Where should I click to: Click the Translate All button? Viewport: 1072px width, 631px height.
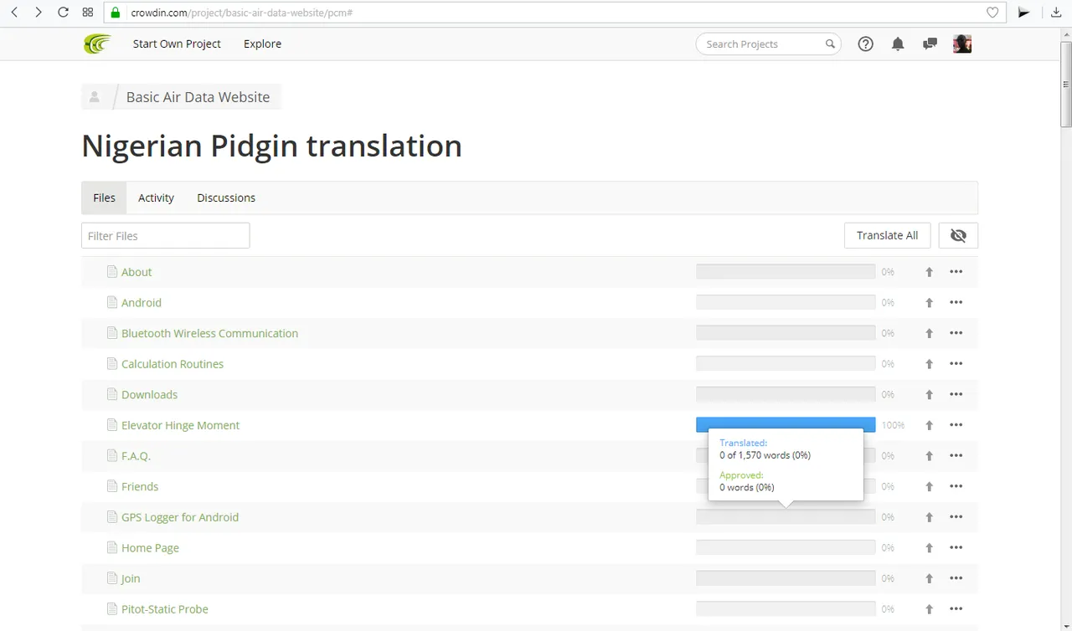[x=887, y=236]
